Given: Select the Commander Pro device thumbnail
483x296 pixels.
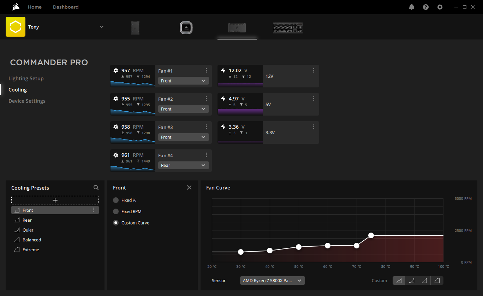Looking at the screenshot, I should (x=237, y=28).
